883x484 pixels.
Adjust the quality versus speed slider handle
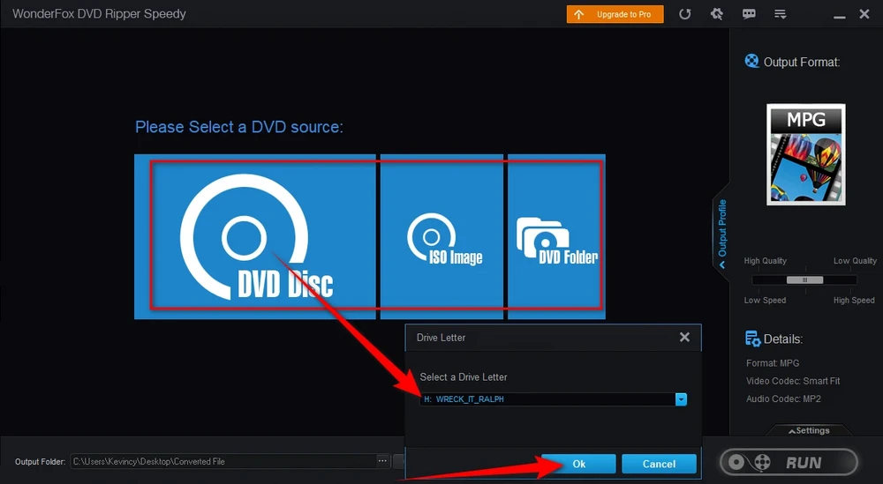point(804,280)
